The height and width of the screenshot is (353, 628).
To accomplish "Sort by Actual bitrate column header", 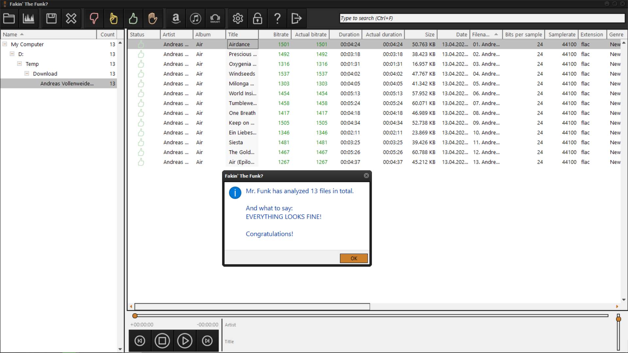I will tap(310, 34).
